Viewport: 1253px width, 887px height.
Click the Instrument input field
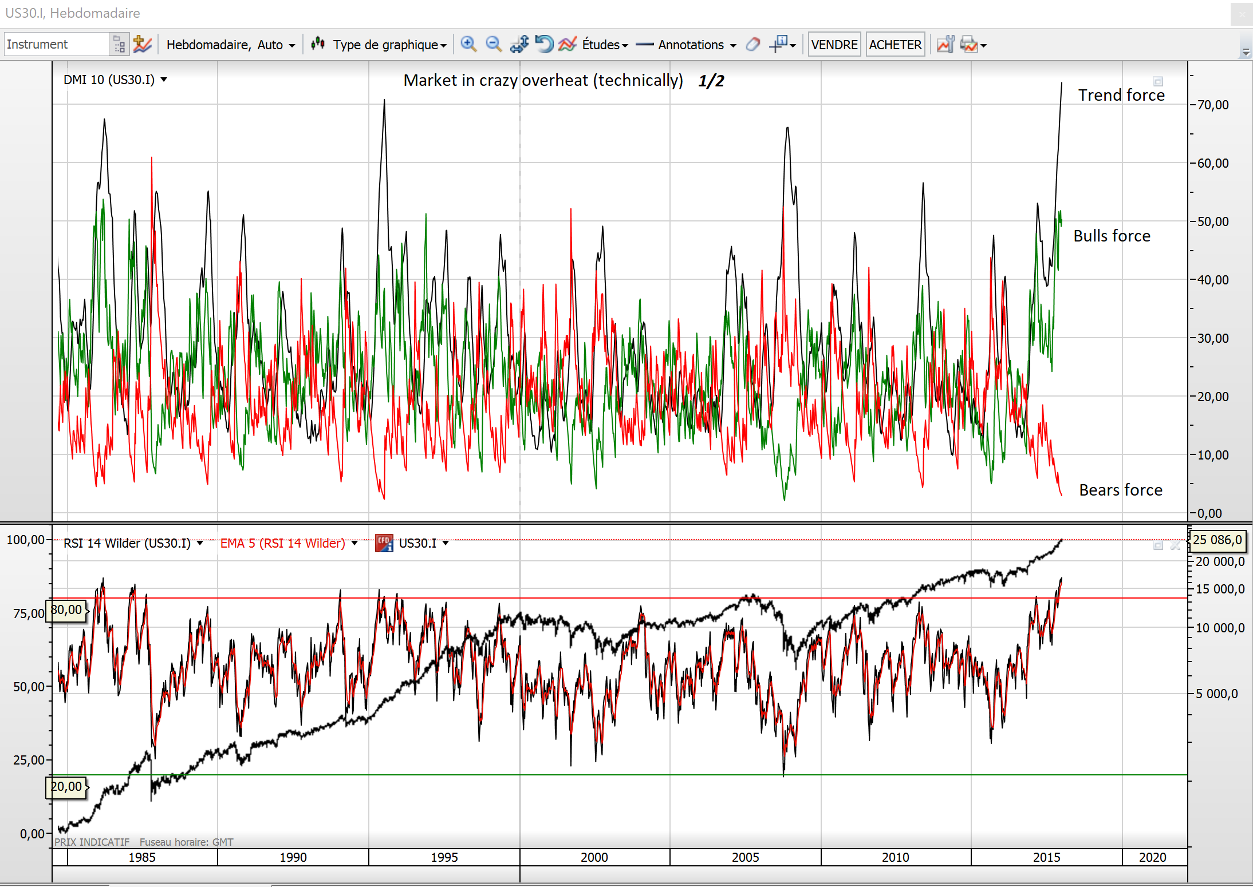coord(56,44)
